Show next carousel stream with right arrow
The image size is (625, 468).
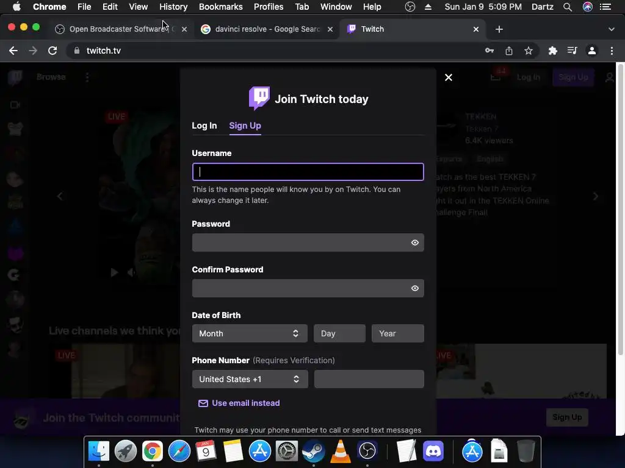pyautogui.click(x=596, y=196)
